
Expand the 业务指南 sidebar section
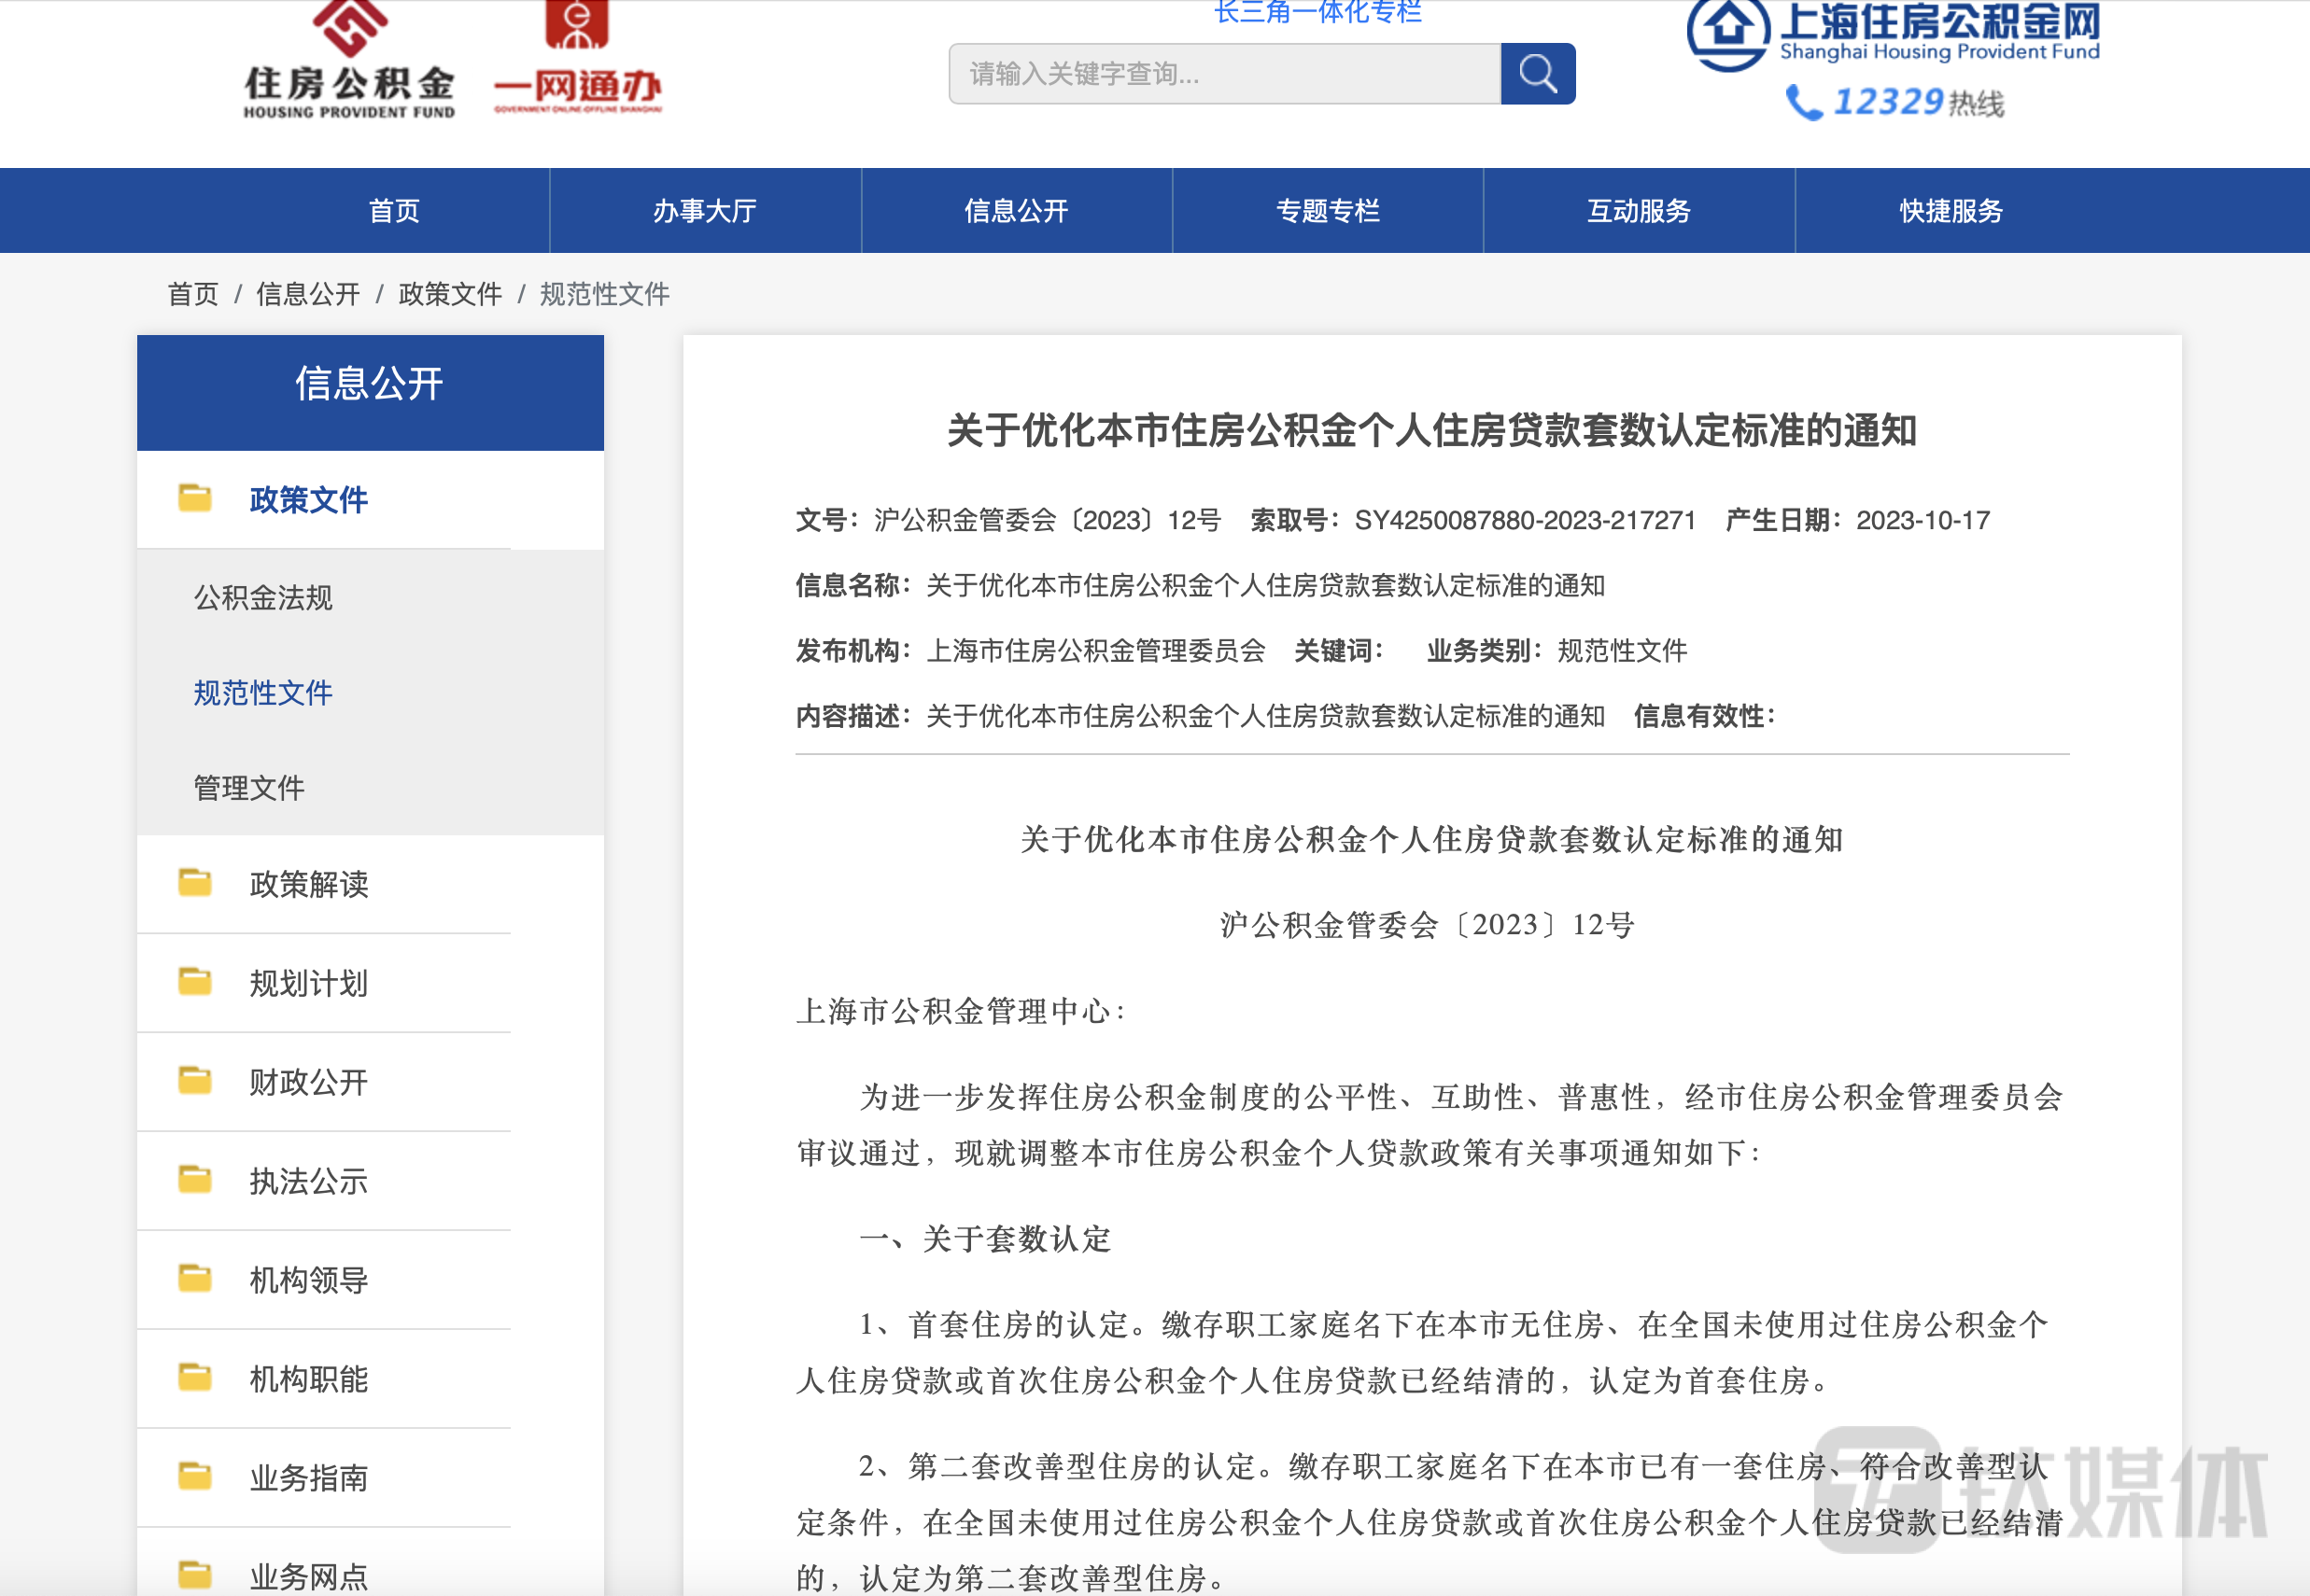click(308, 1478)
